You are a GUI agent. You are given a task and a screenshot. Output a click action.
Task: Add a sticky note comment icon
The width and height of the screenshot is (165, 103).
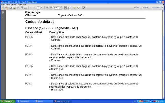coord(75,8)
